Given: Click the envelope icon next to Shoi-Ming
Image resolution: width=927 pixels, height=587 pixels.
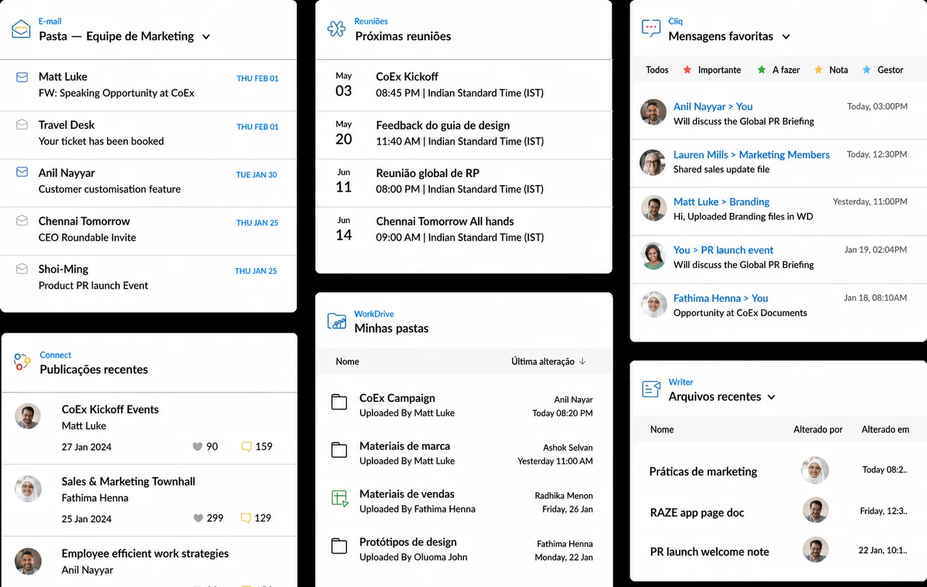Looking at the screenshot, I should (22, 269).
